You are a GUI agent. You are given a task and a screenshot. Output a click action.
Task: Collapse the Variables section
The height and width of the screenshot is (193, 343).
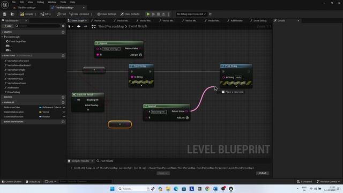(x=3, y=102)
